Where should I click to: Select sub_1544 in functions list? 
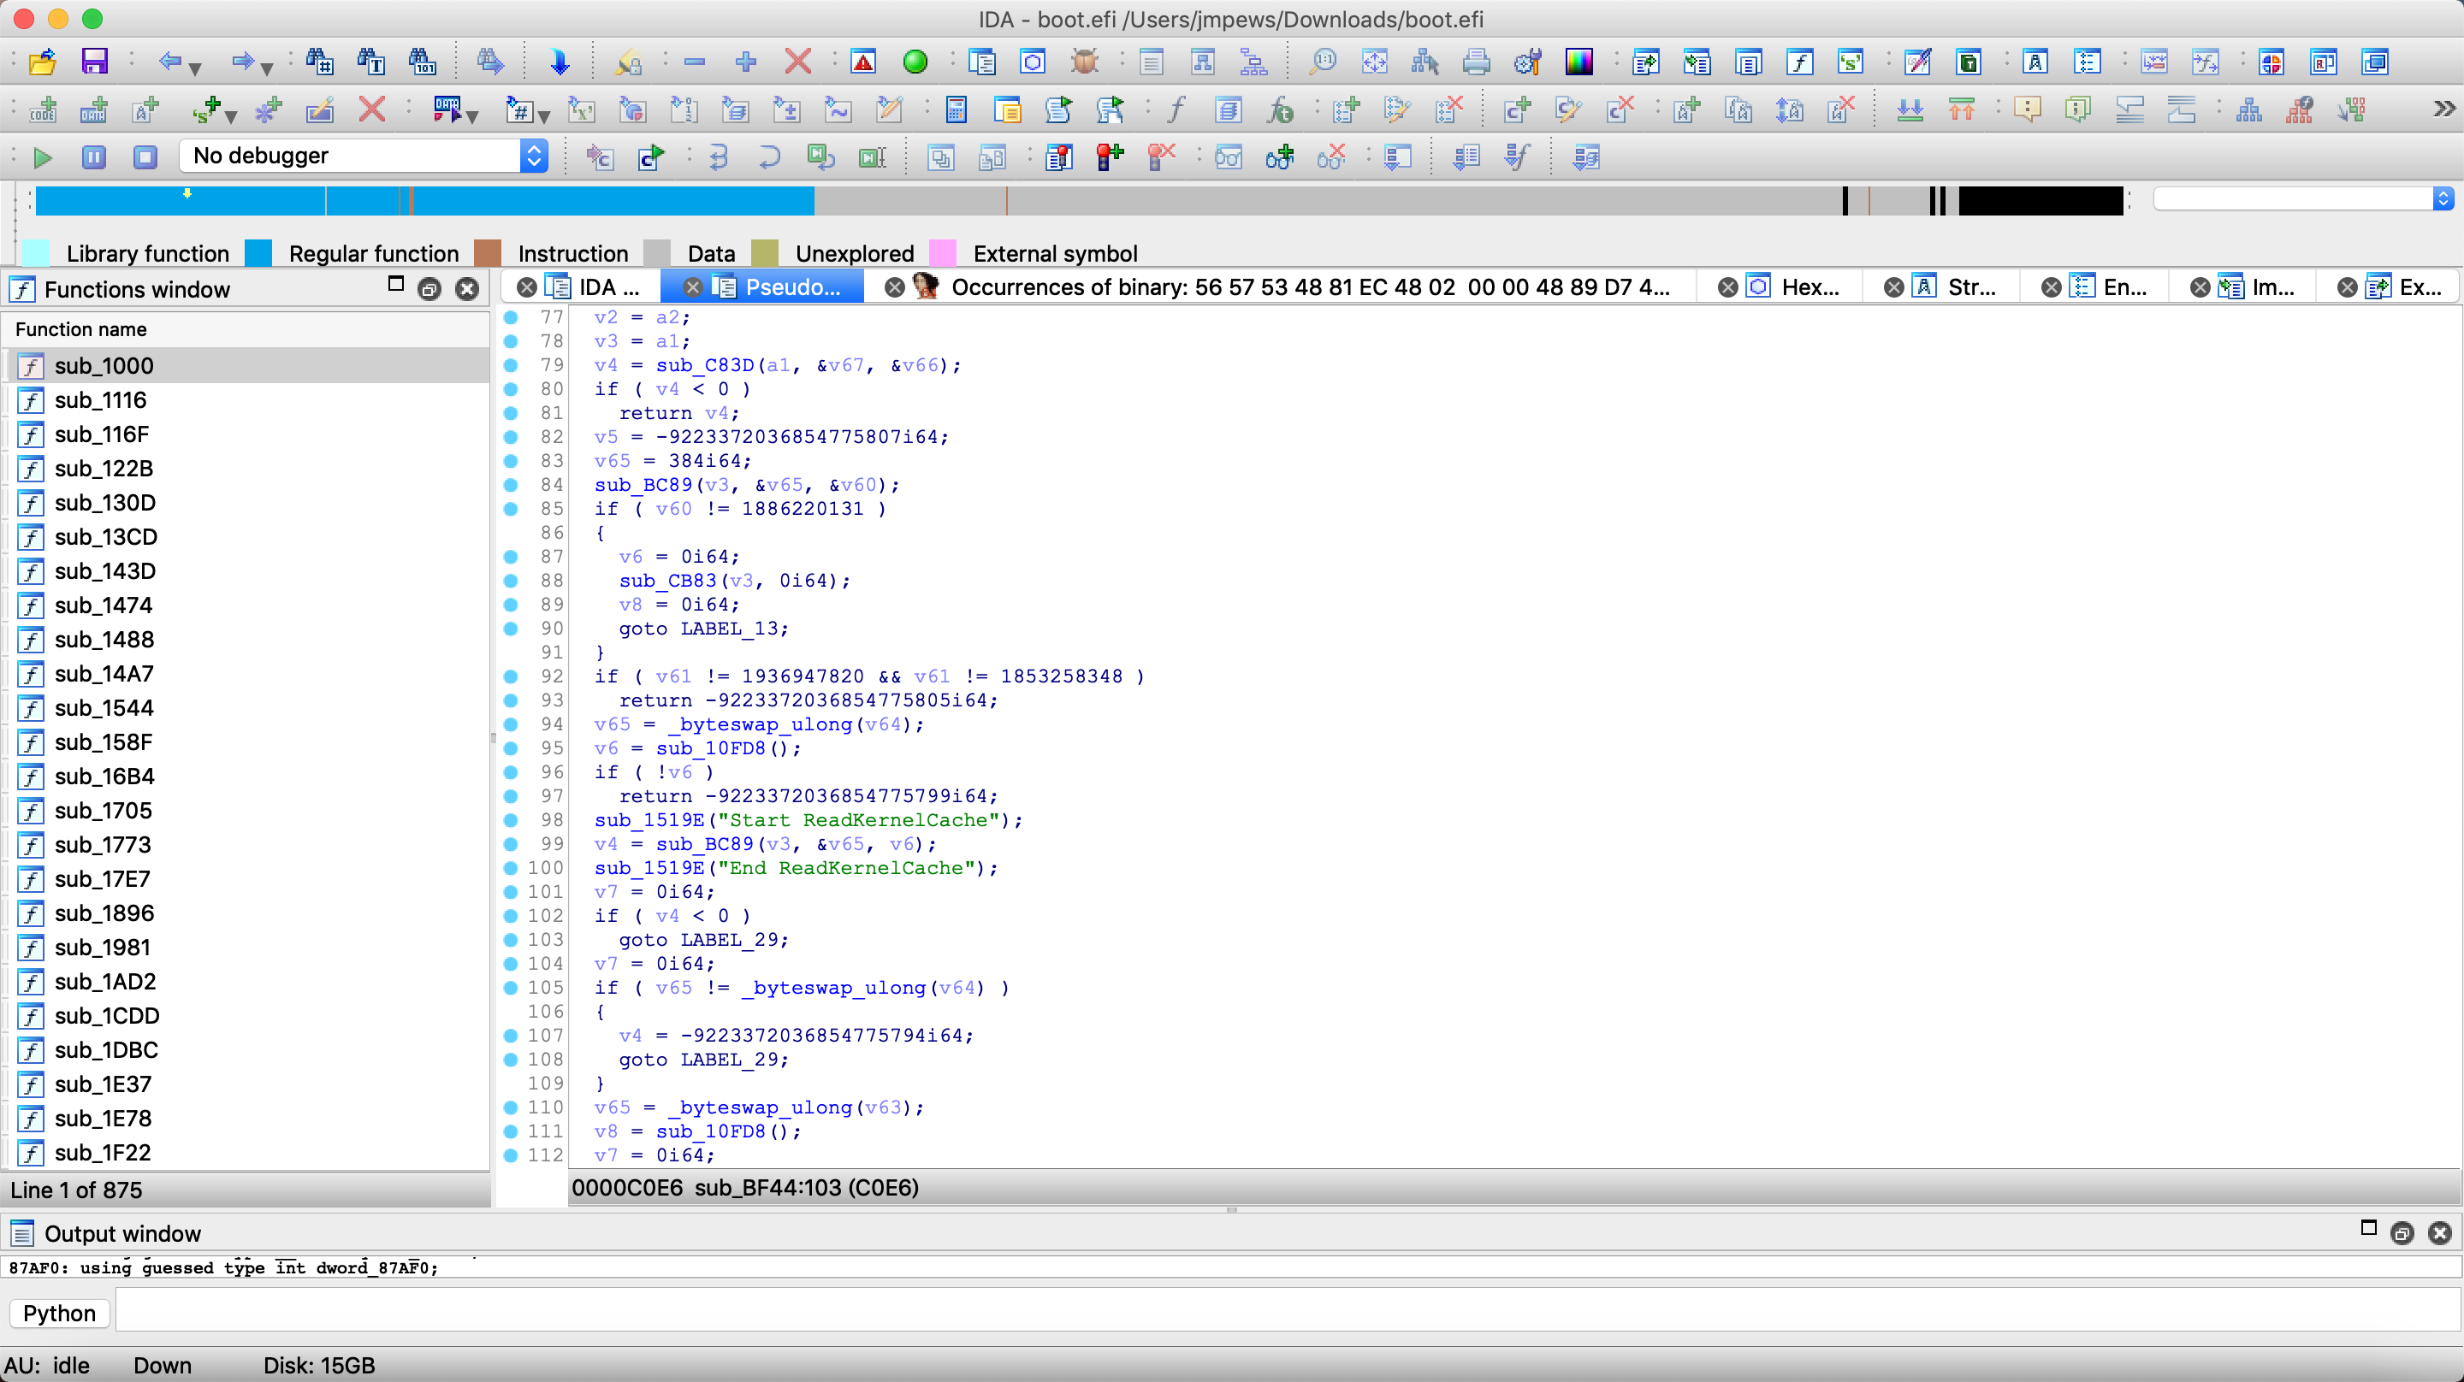104,708
